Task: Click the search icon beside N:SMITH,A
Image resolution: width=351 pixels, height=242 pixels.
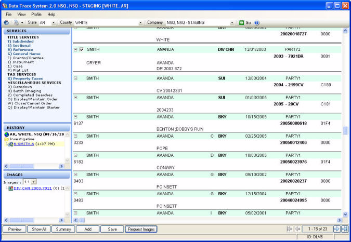Action: point(10,144)
